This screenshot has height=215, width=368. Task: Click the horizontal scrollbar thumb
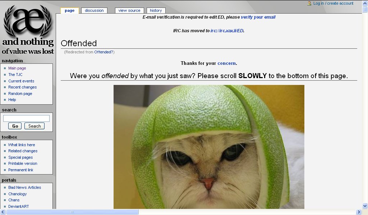(72, 212)
